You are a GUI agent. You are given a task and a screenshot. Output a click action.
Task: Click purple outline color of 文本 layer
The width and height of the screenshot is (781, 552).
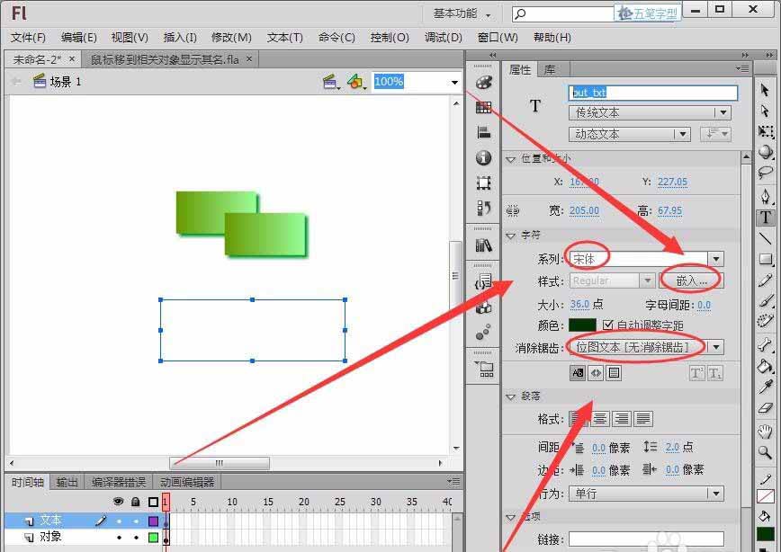coord(153,521)
